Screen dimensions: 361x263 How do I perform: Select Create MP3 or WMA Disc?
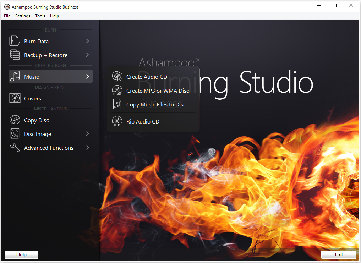point(158,91)
